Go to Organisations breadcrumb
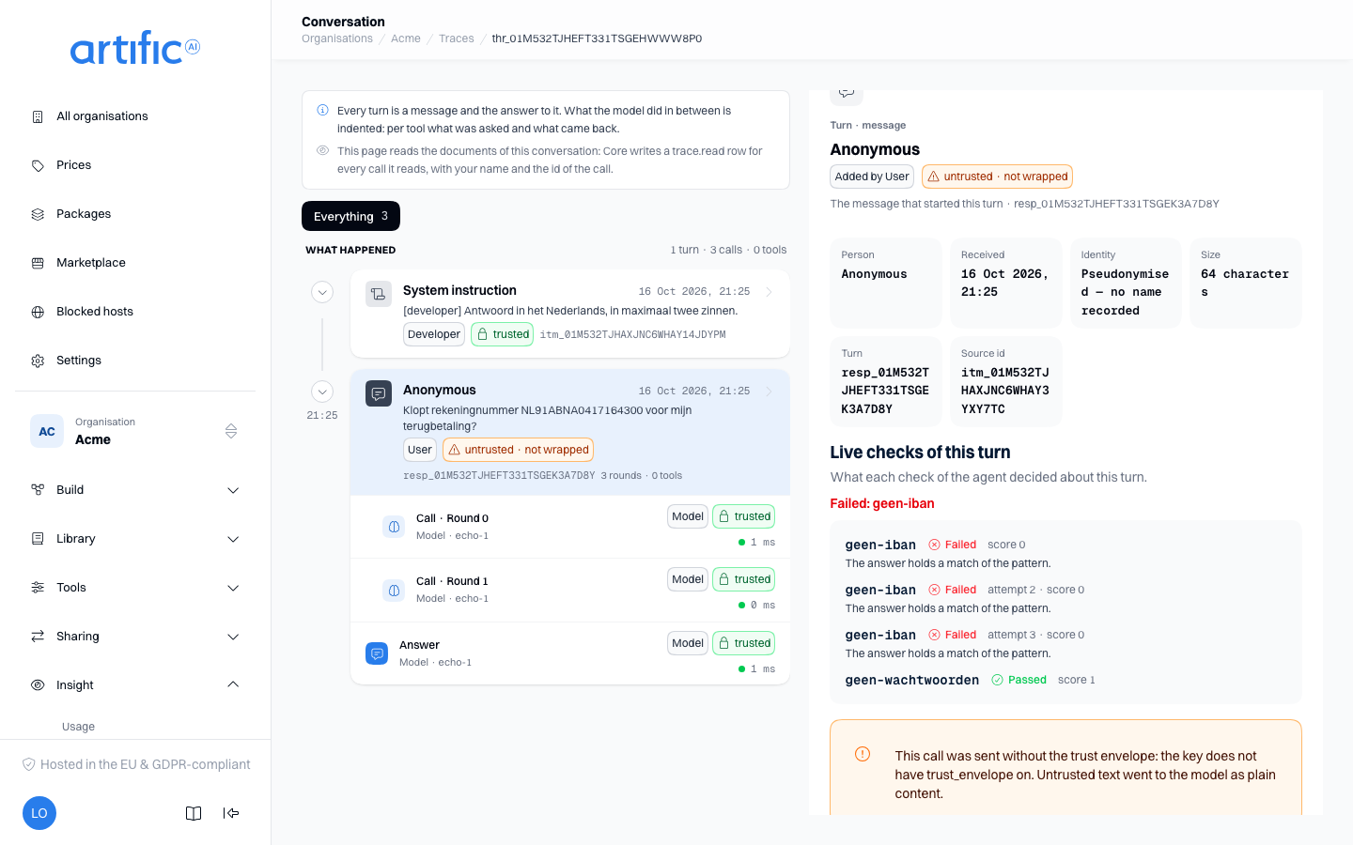This screenshot has height=845, width=1353. (337, 38)
